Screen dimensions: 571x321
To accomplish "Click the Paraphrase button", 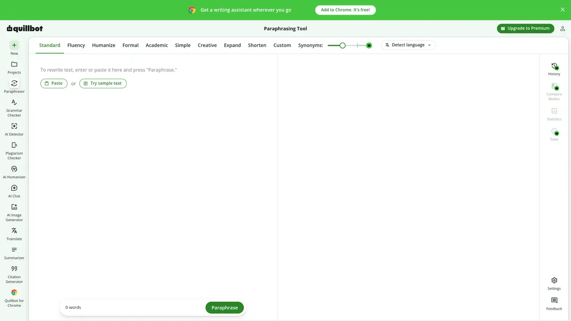I will coord(225,308).
